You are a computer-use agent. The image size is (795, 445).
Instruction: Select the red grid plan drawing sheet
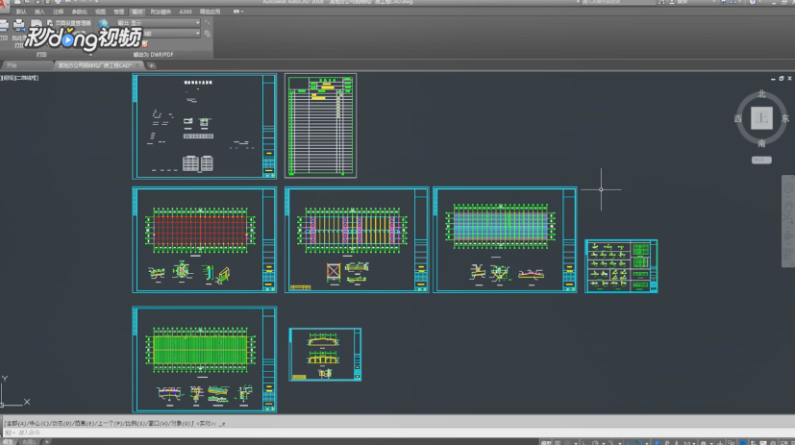click(205, 239)
